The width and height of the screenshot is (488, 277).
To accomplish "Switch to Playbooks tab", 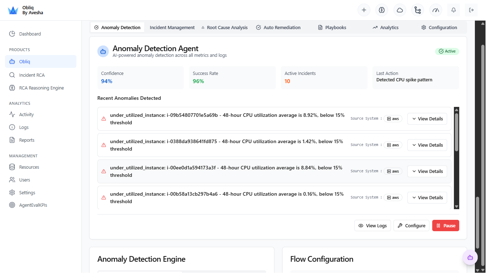I will [332, 27].
